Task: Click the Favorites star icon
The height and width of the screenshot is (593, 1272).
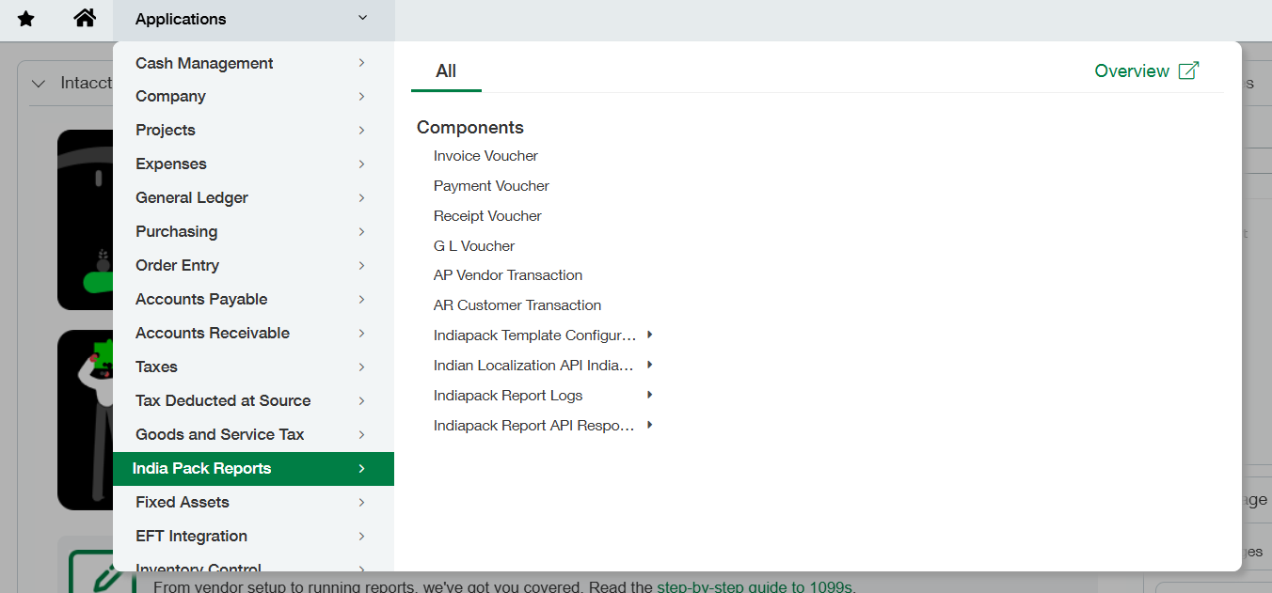Action: tap(26, 19)
